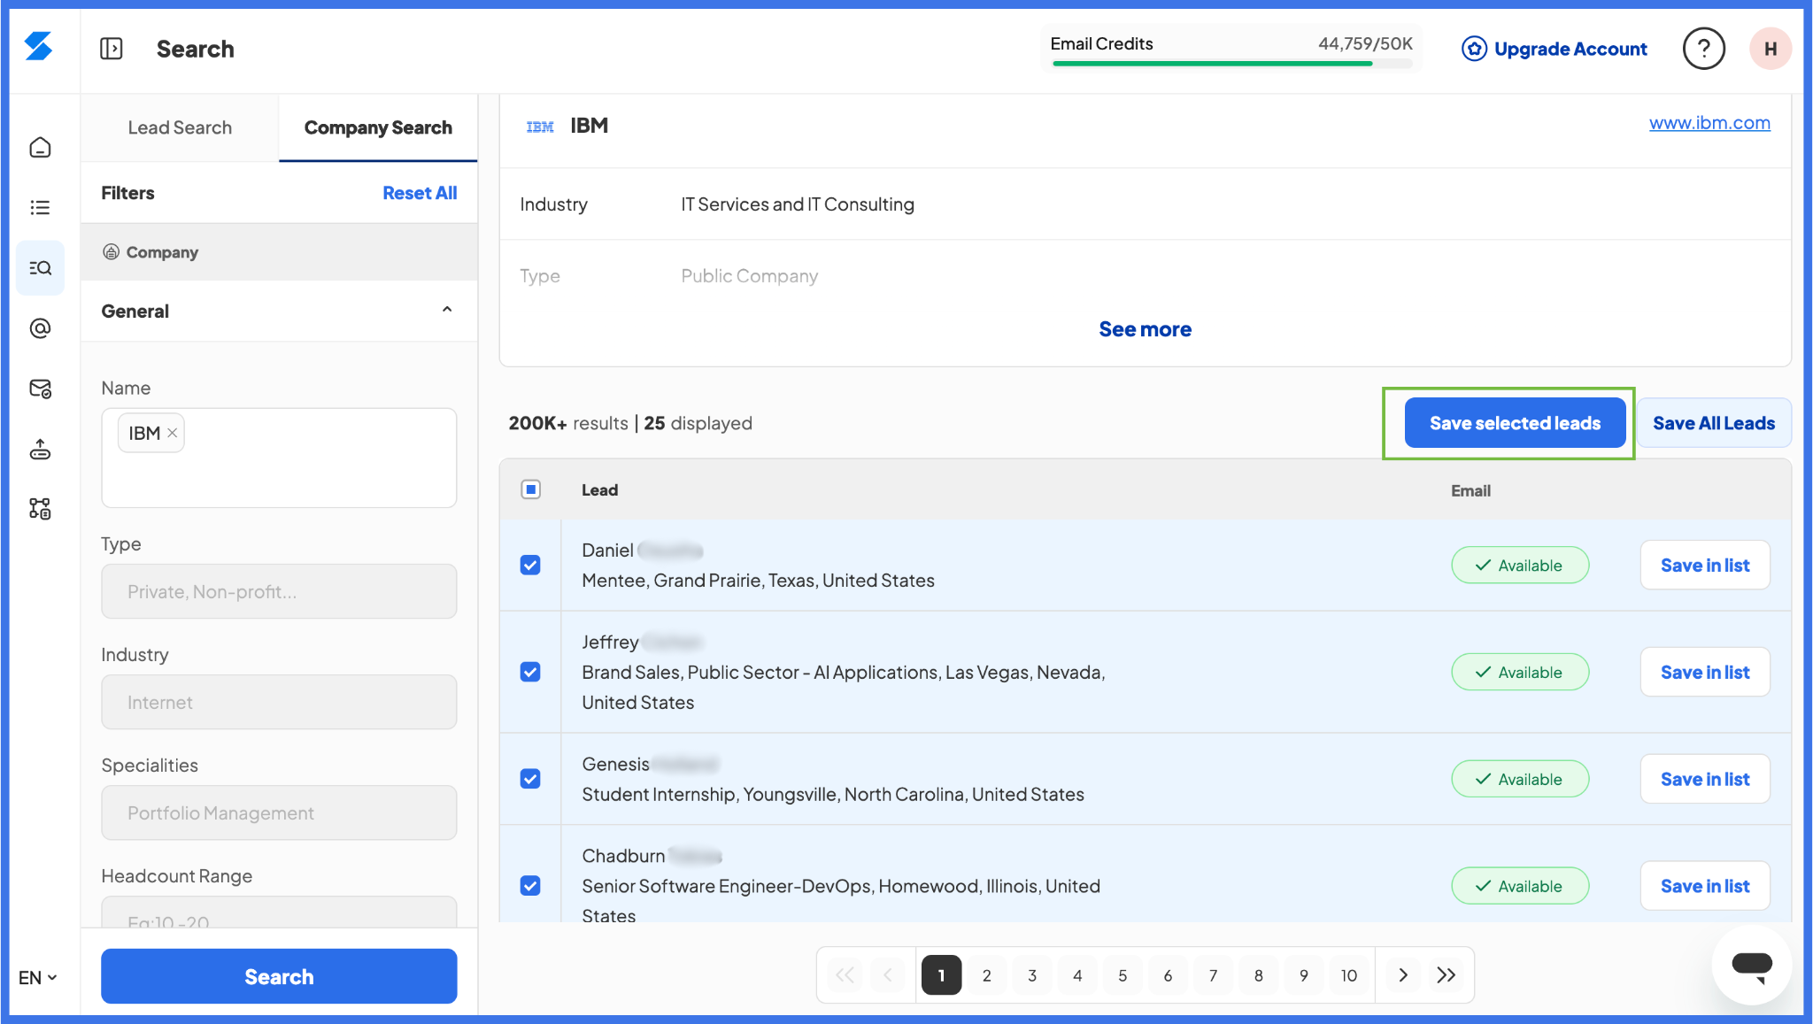Uncheck the Chadburn lead checkbox
Screen dimensions: 1813x1024
coord(530,886)
